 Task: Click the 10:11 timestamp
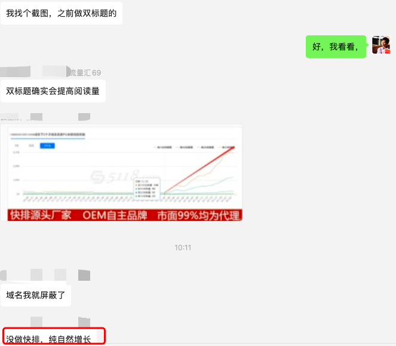click(183, 248)
